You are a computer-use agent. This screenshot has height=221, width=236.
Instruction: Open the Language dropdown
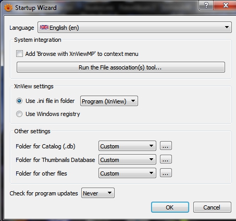[134, 27]
